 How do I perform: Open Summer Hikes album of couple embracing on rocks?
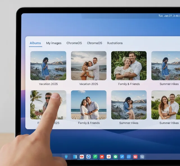click(129, 105)
